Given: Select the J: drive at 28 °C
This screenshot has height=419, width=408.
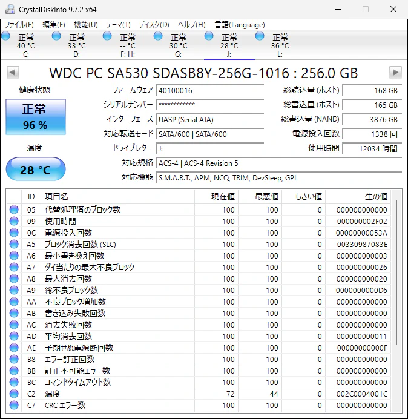Looking at the screenshot, I should 229,45.
